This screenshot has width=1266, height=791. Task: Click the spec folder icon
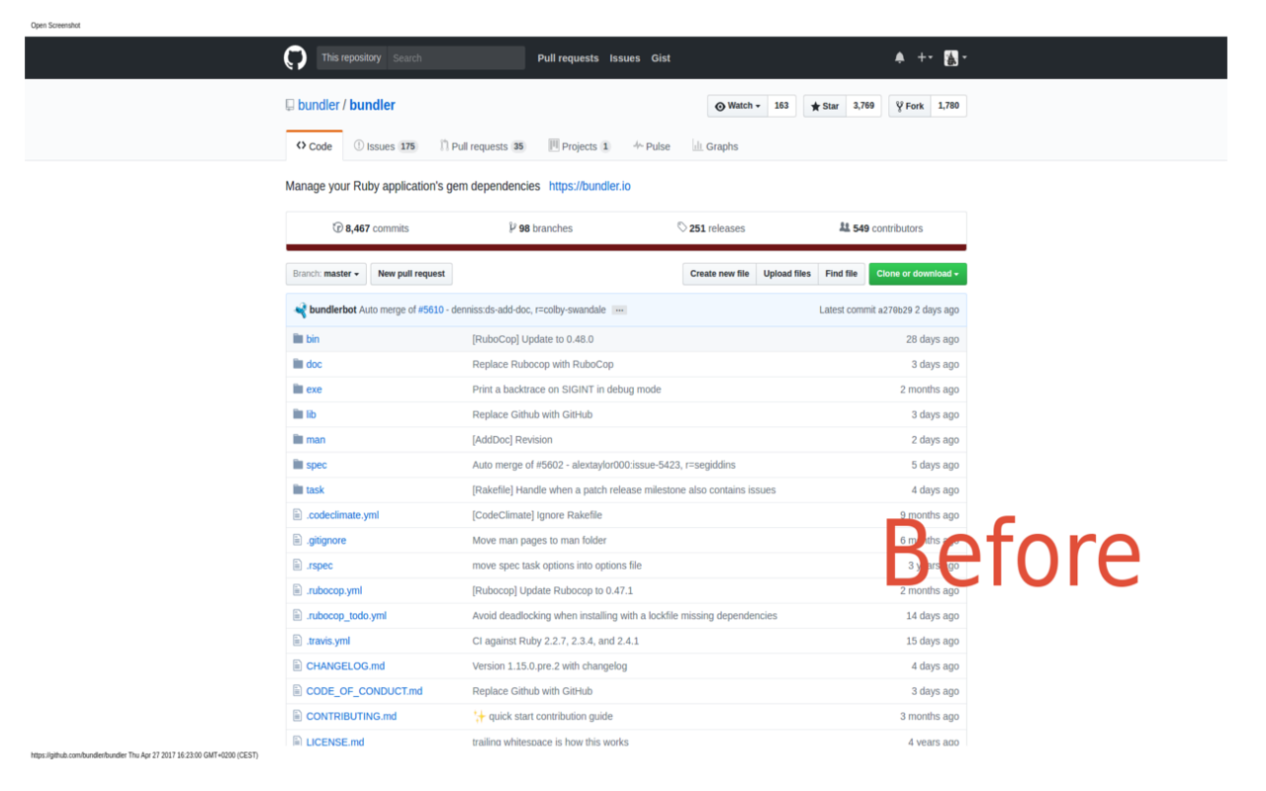pos(298,465)
